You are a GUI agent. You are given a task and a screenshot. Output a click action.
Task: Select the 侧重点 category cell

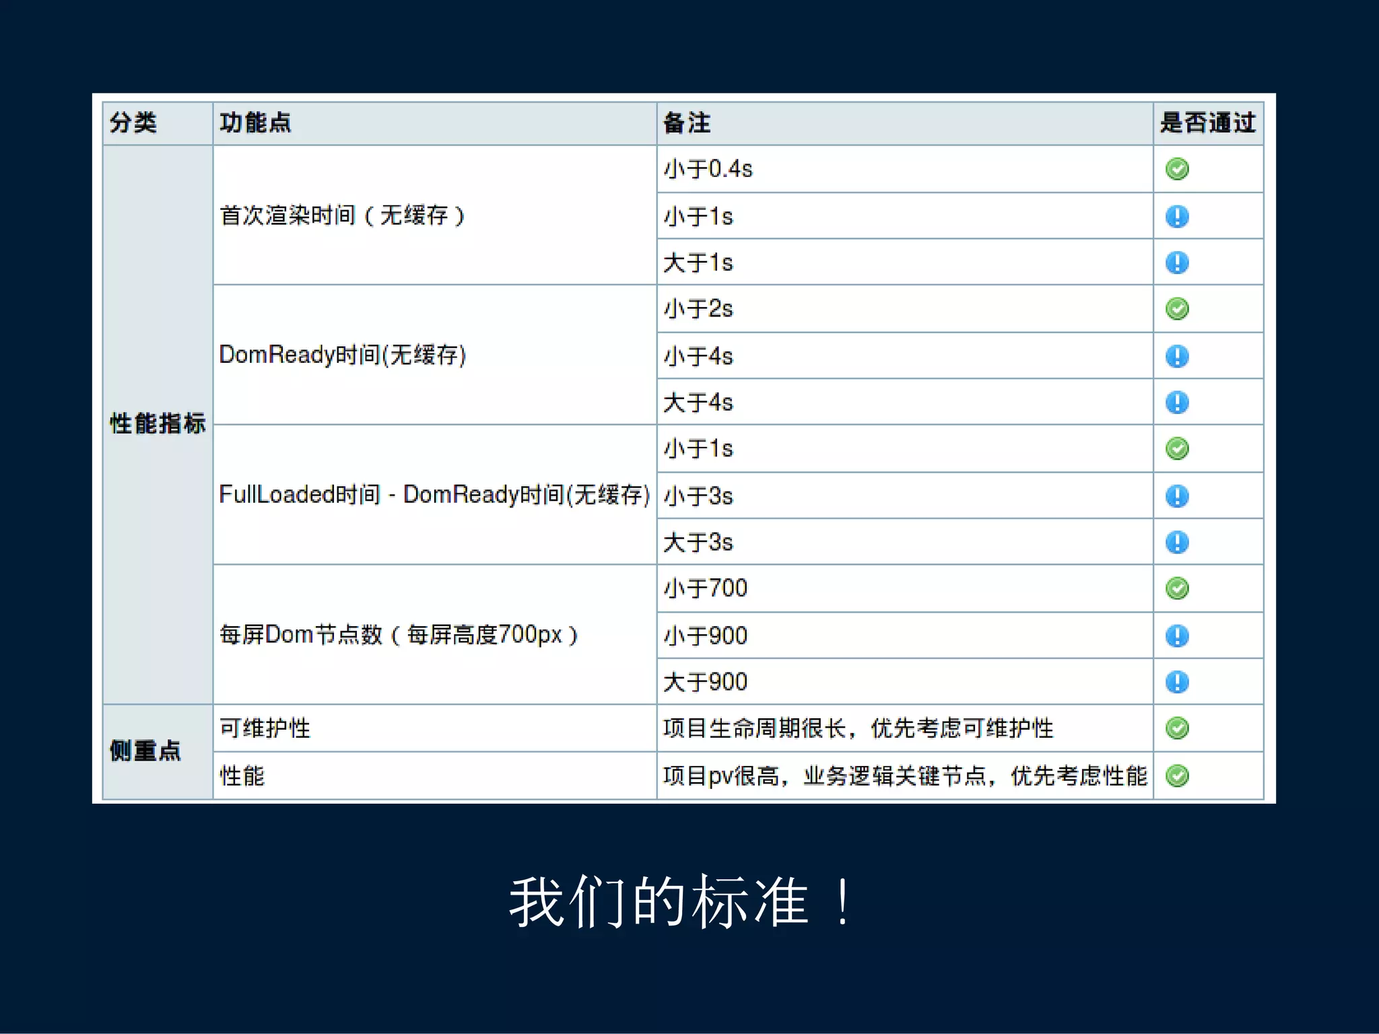[158, 752]
